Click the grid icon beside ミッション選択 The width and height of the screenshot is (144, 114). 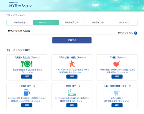tap(9, 50)
